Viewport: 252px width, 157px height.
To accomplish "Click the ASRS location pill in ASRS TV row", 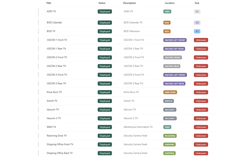I will pyautogui.click(x=167, y=12).
